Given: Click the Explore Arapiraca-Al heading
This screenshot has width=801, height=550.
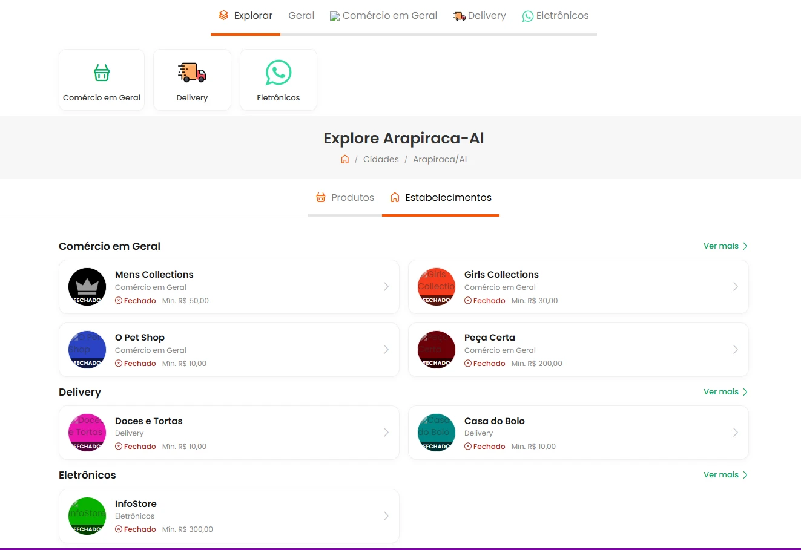Looking at the screenshot, I should [404, 139].
